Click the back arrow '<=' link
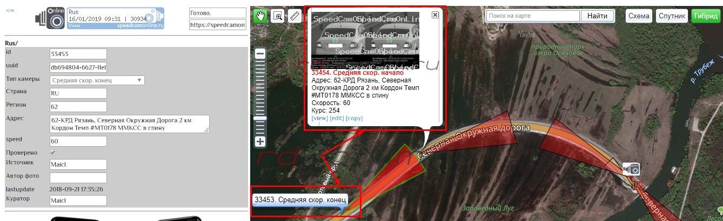This screenshot has width=723, height=221. [x=10, y=10]
